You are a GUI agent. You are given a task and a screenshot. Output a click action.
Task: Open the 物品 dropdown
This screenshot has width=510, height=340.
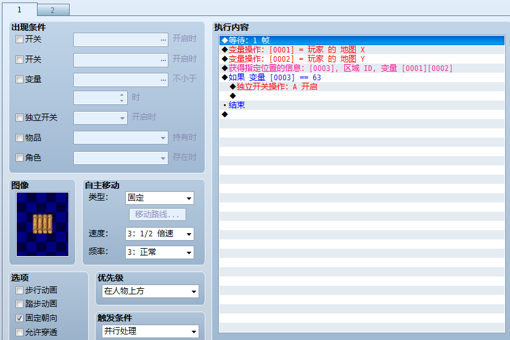coord(121,138)
